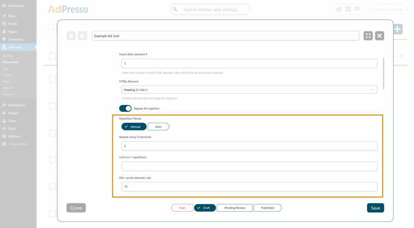The width and height of the screenshot is (414, 228).
Task: Click the graduation cap help icon
Action: coord(357,9)
